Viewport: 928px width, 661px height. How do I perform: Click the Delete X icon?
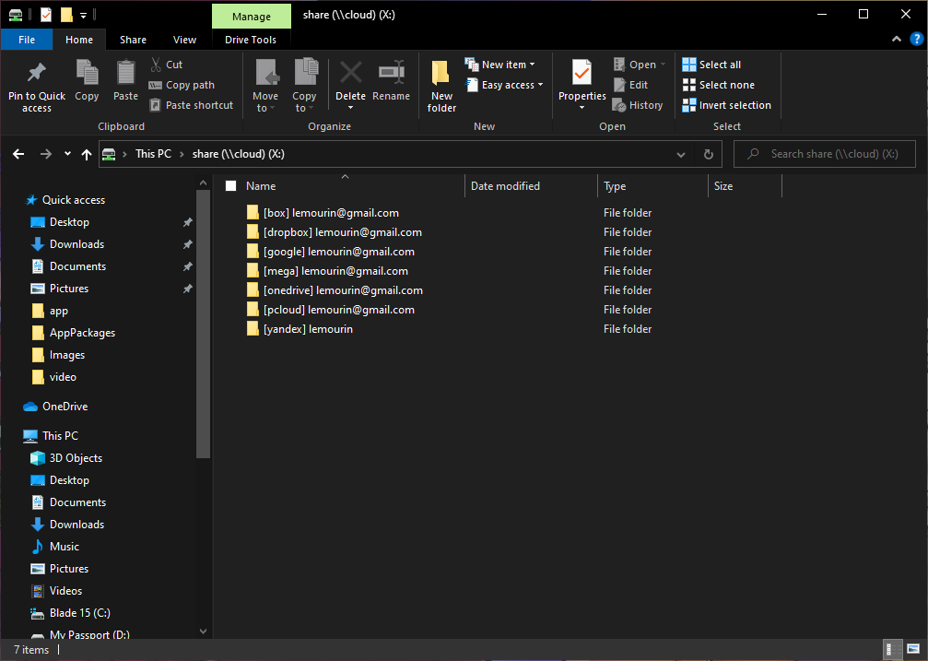(350, 73)
